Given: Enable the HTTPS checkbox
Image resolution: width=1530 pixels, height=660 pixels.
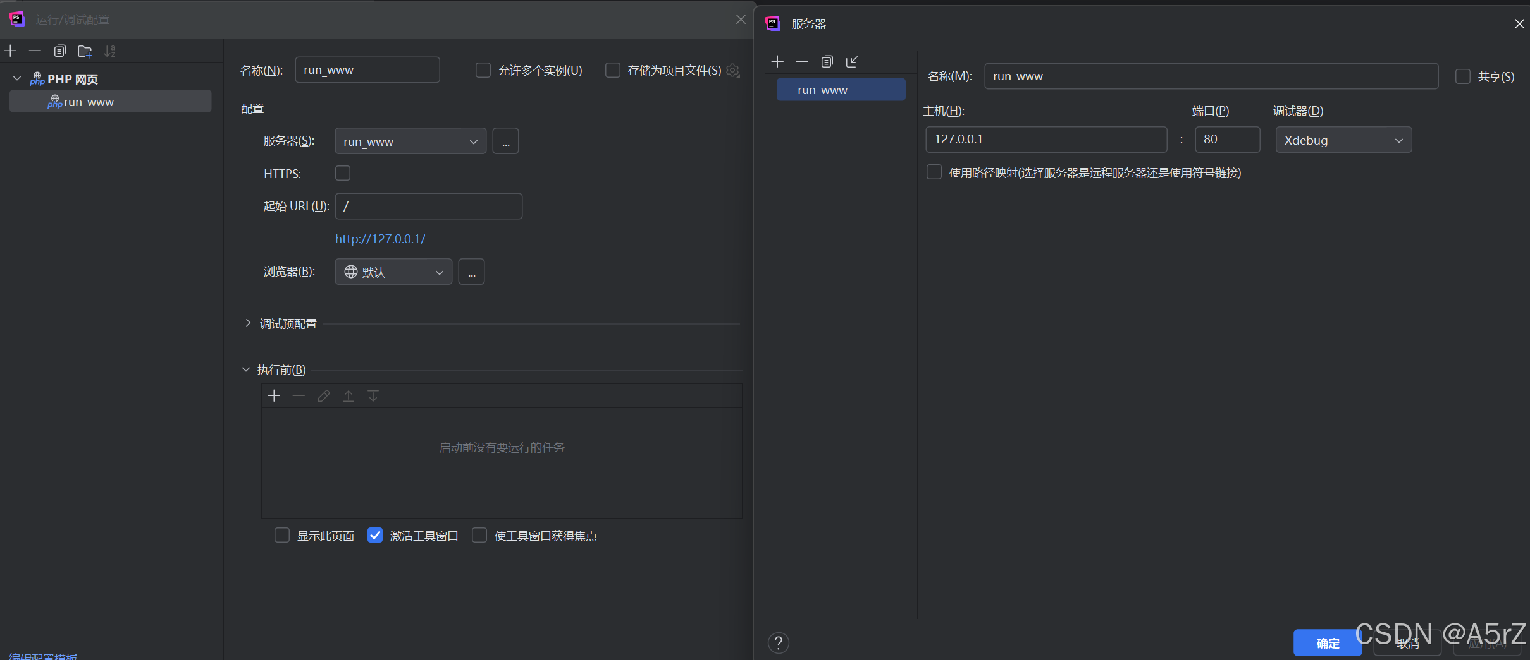Looking at the screenshot, I should (x=342, y=172).
